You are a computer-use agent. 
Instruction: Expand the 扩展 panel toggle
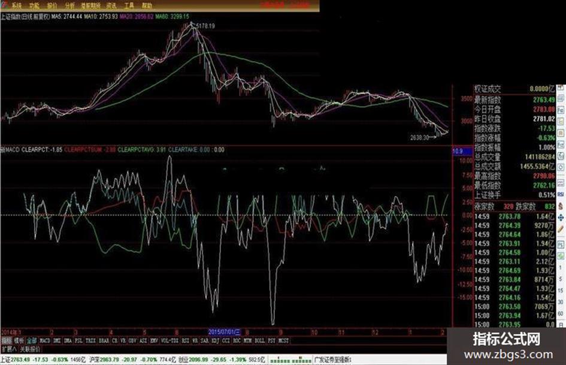10,349
